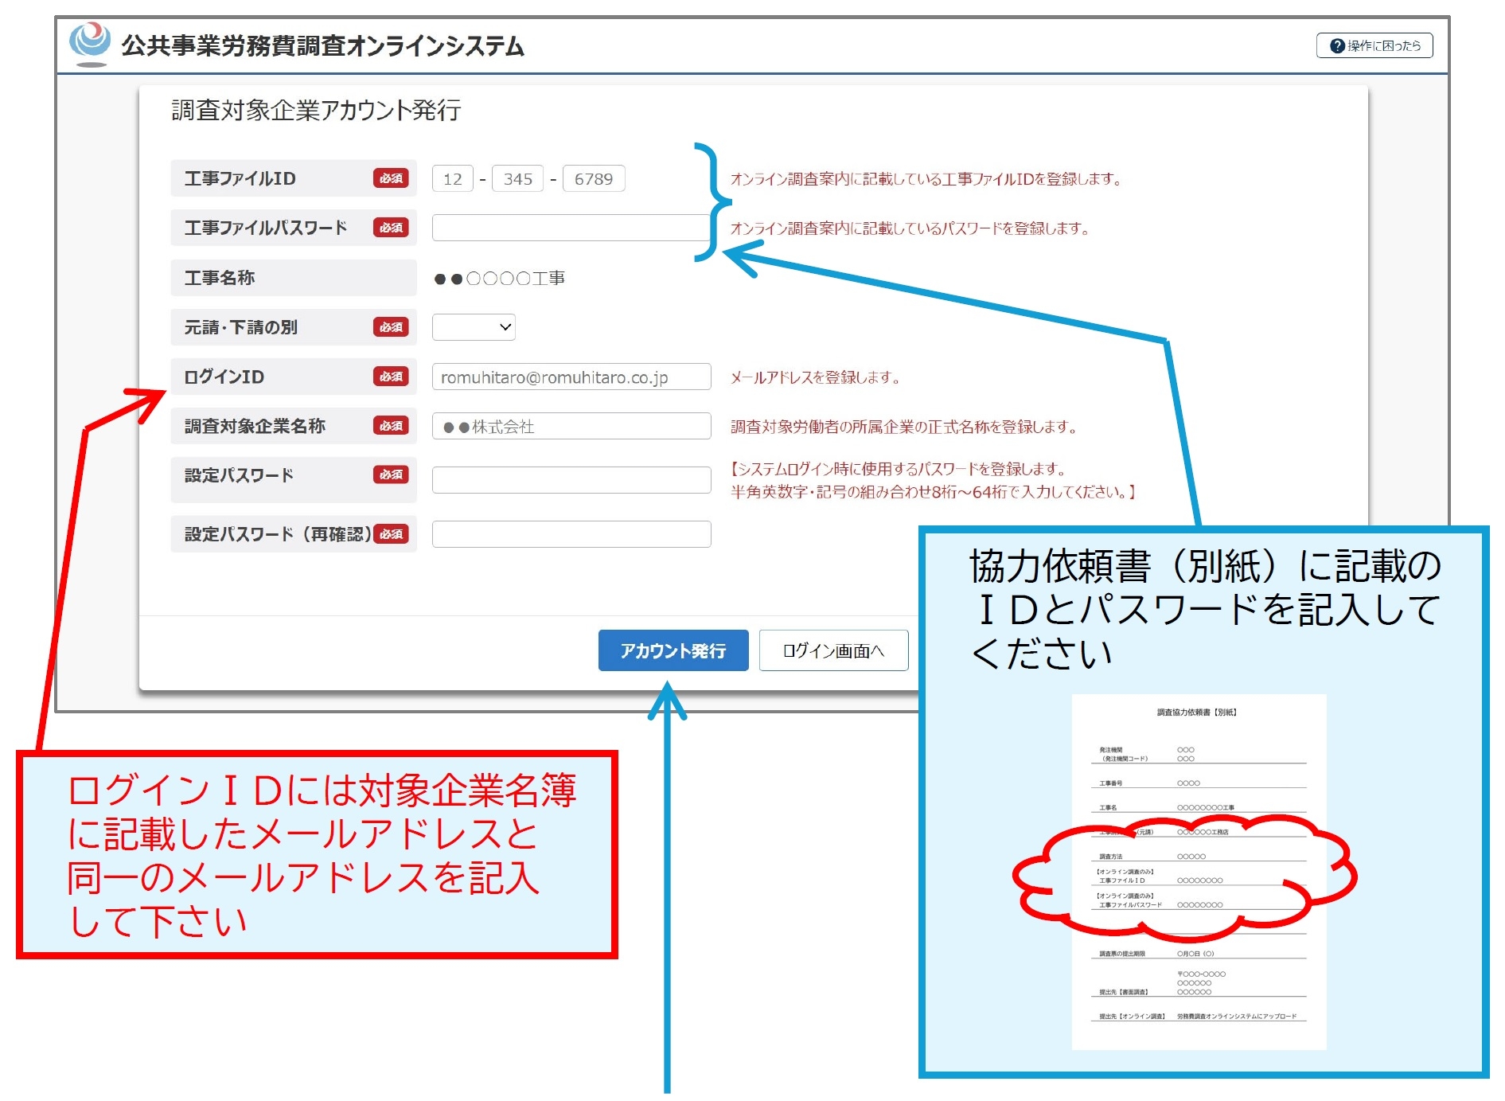Click the 設定パスワード input field

click(571, 480)
